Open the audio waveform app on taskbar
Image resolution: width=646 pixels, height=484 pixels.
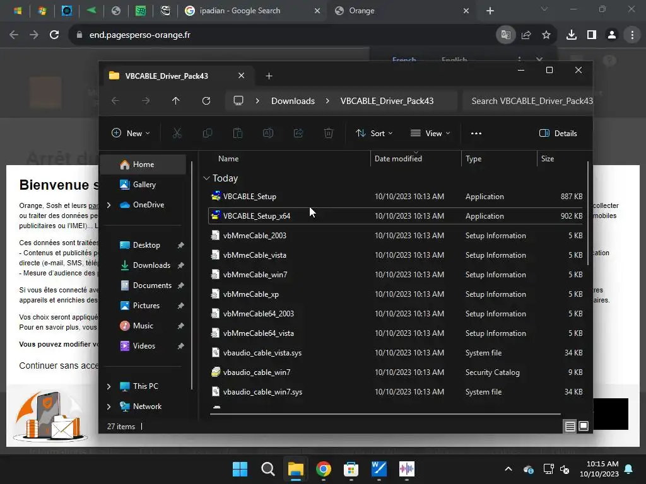tap(407, 469)
